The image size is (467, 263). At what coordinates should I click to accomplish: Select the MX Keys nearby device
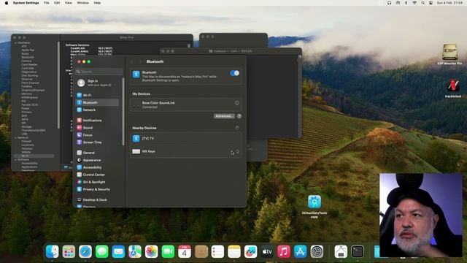[186, 151]
